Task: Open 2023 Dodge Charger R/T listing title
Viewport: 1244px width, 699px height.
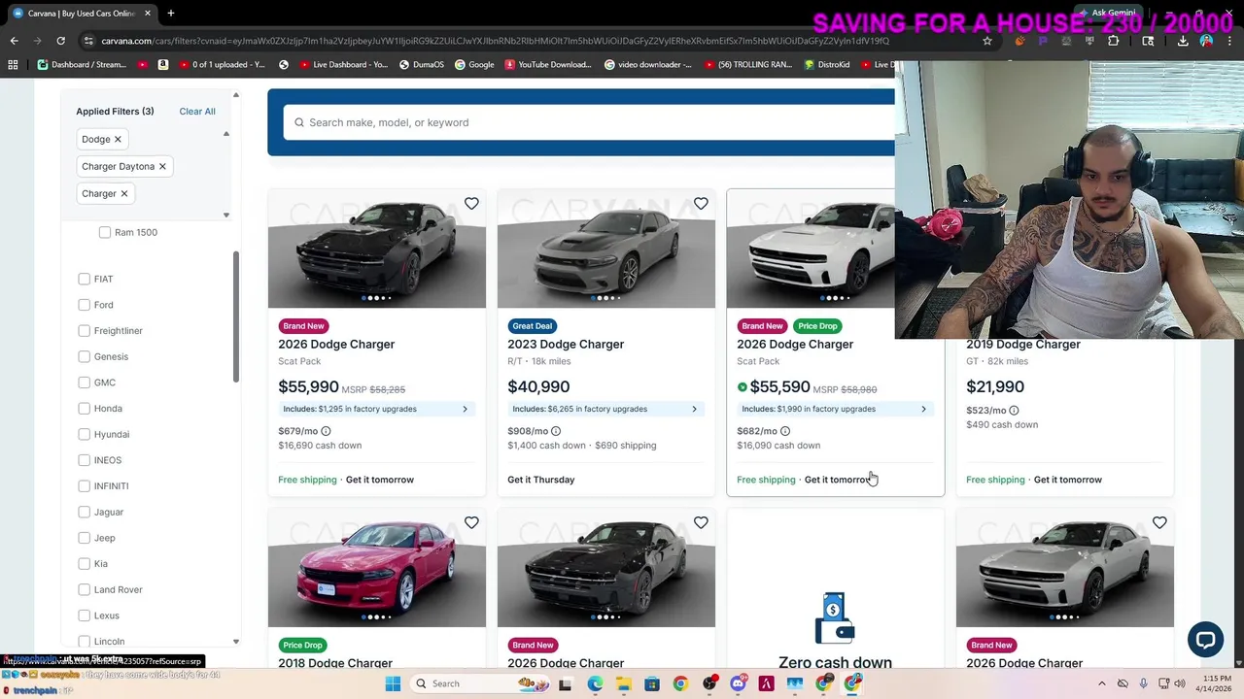Action: point(566,345)
